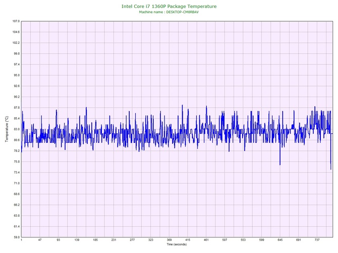
Task: Click the temperature dip near 645 seconds
Action: point(280,164)
